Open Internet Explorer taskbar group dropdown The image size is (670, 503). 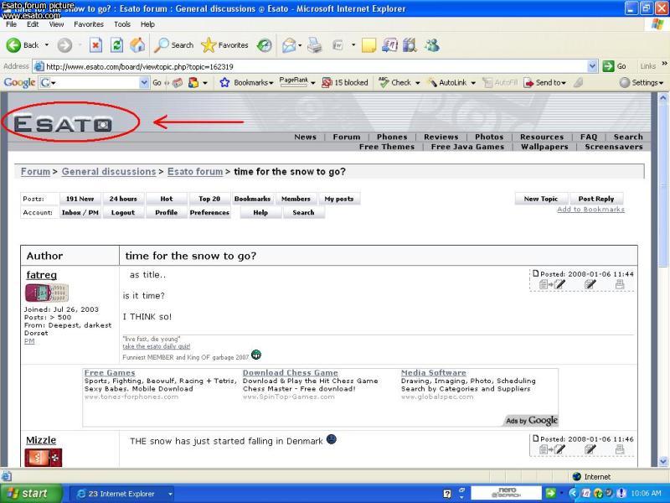(170, 494)
